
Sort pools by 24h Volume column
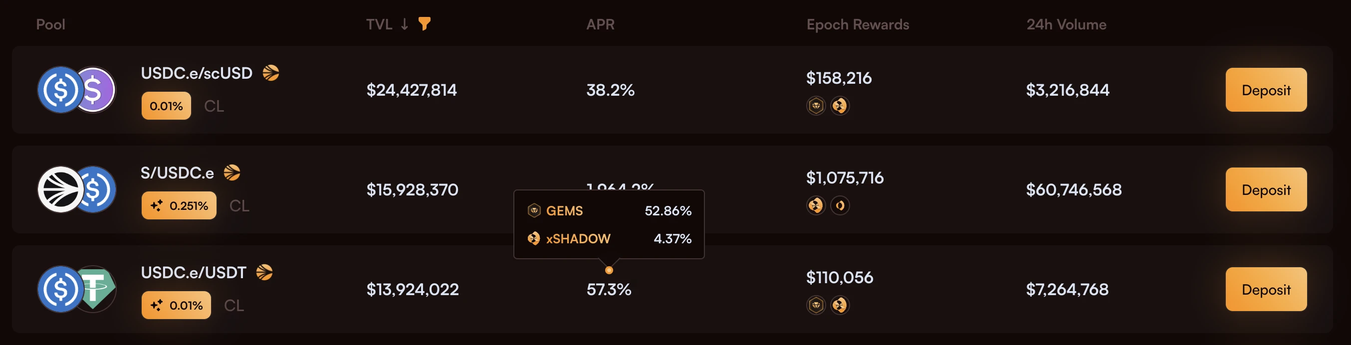point(1066,24)
